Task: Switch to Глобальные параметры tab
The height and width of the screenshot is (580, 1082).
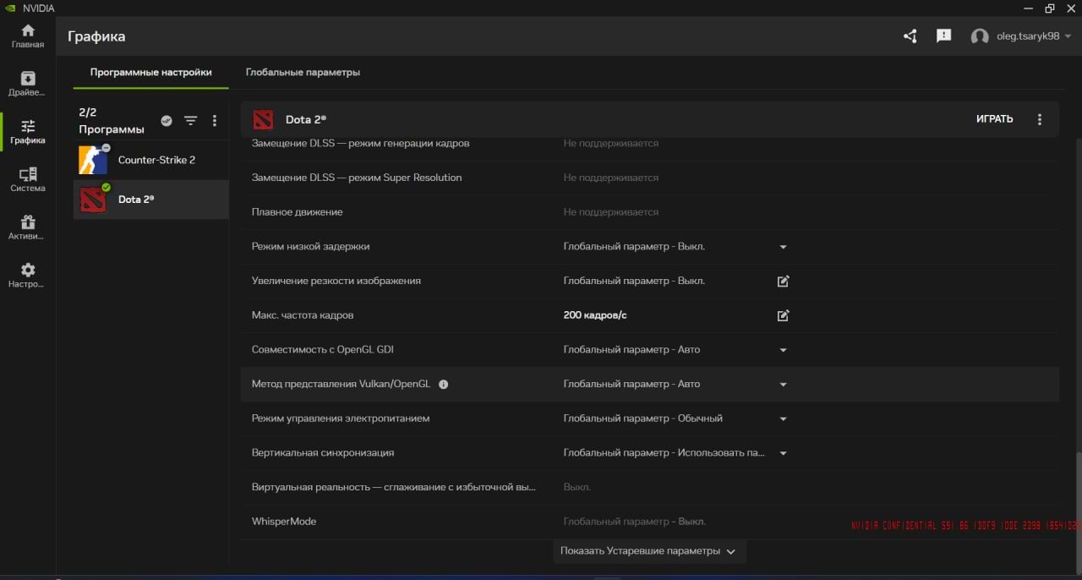Action: pyautogui.click(x=303, y=73)
